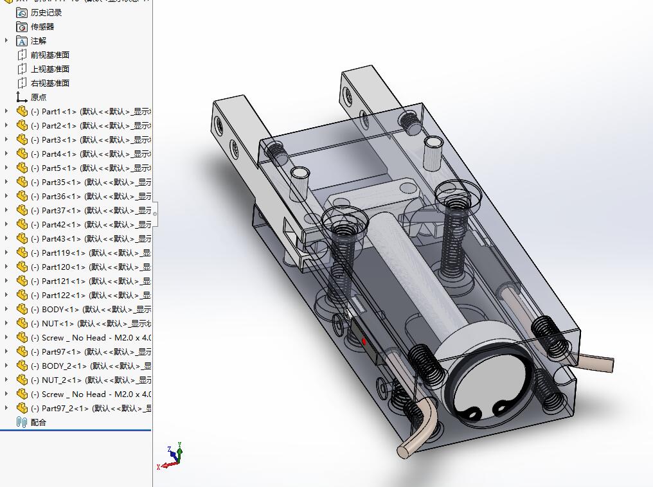
Task: Select the (-) Part121<1> row text
Action: click(x=91, y=281)
